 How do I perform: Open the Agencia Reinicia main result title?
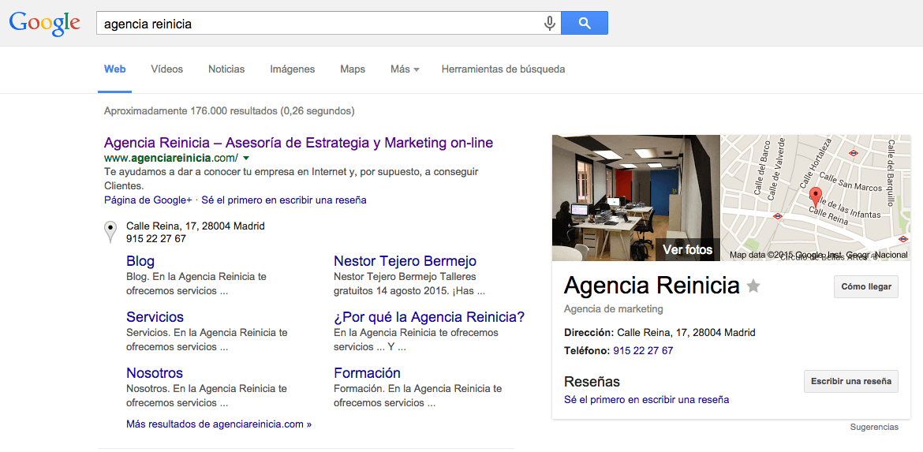298,143
